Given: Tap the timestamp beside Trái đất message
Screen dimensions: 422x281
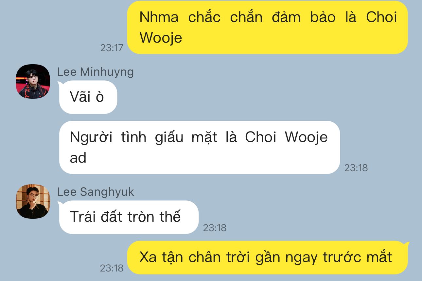Looking at the screenshot, I should tap(215, 228).
